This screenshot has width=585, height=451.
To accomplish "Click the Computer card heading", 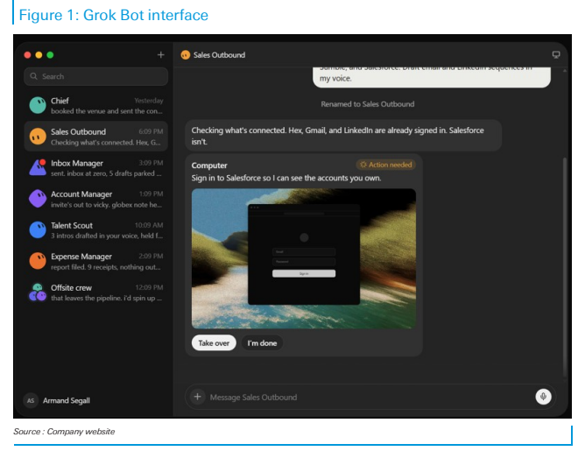I will pyautogui.click(x=209, y=166).
